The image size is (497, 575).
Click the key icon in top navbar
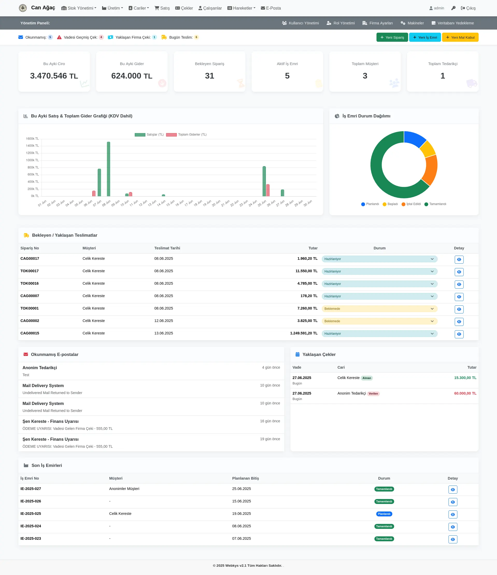[x=453, y=8]
